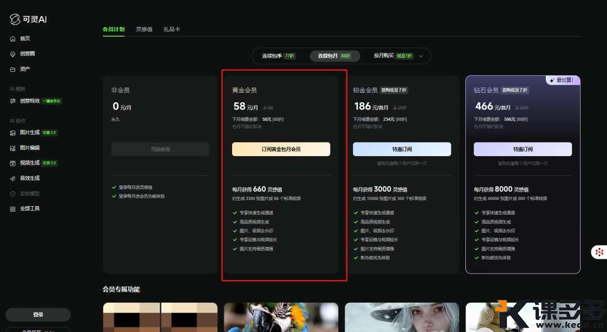Open 创意特效 sidebar icon
Screen dimensions: 607x332
coord(13,101)
